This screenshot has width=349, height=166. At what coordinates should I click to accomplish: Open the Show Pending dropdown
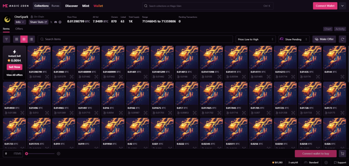click(294, 39)
